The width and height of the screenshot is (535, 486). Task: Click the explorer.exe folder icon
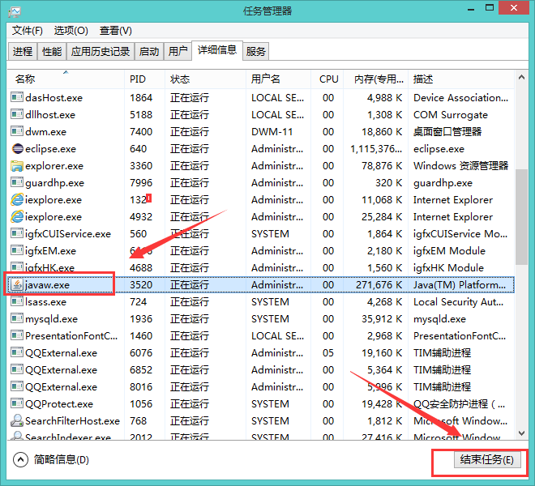click(x=17, y=166)
